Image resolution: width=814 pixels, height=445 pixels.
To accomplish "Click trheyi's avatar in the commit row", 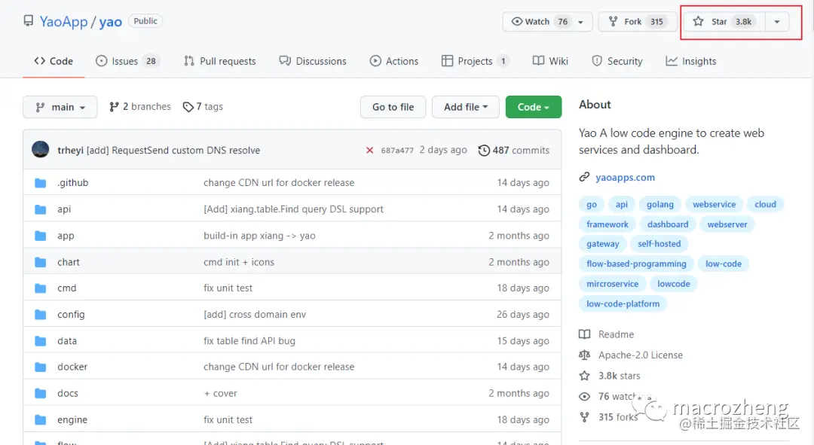I will [x=41, y=149].
